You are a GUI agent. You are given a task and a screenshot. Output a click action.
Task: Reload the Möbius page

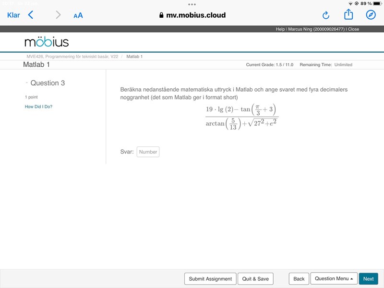326,15
